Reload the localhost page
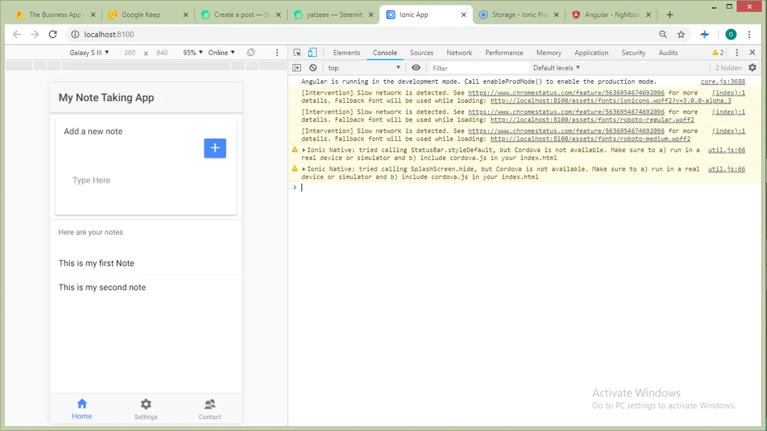767x431 pixels. (53, 35)
